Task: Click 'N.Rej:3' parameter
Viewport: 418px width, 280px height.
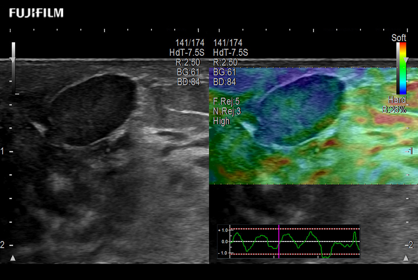Action: click(227, 111)
